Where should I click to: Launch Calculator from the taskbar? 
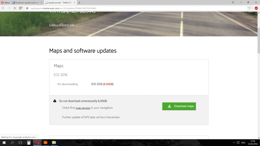[x=29, y=143]
